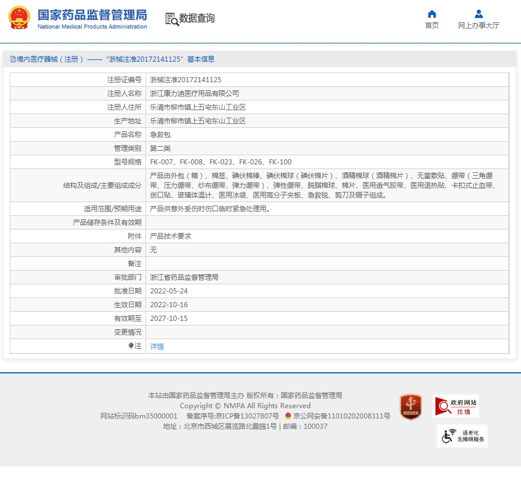Click 产品储存条件及有效期 label
521x479 pixels.
point(107,223)
